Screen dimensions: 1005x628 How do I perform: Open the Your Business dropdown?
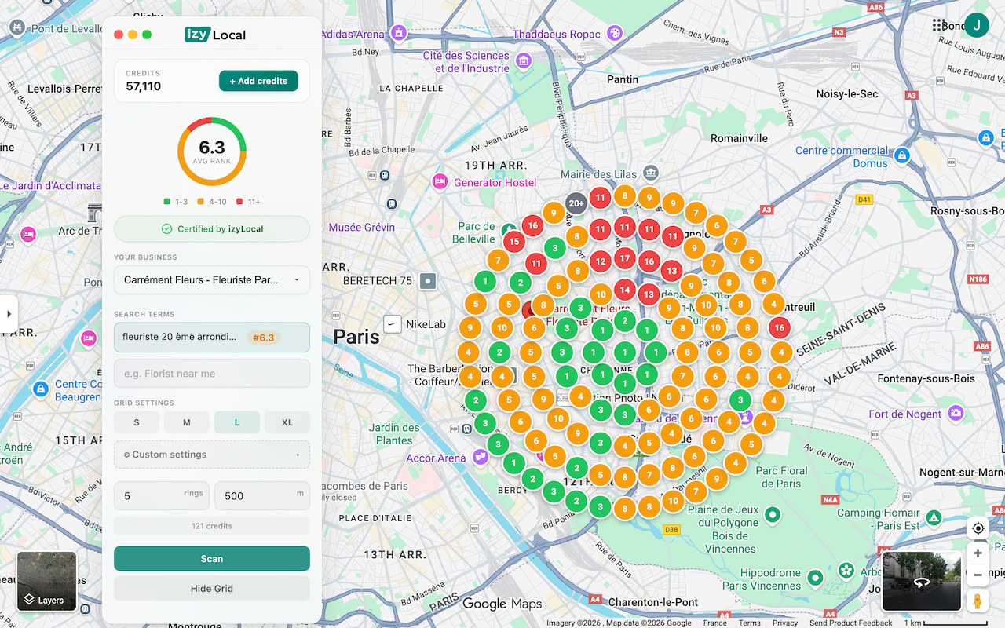pyautogui.click(x=212, y=279)
